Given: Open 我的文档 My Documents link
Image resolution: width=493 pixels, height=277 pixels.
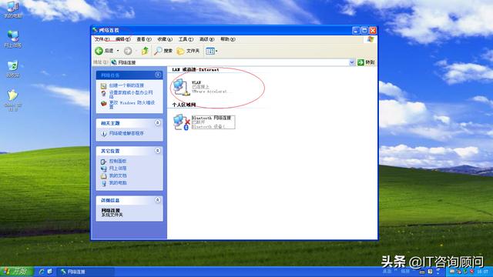Looking at the screenshot, I should click(x=118, y=175).
